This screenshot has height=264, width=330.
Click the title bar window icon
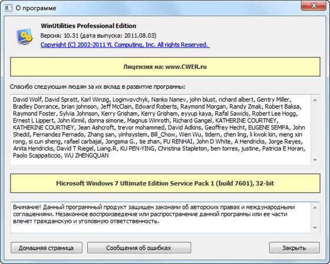point(8,8)
